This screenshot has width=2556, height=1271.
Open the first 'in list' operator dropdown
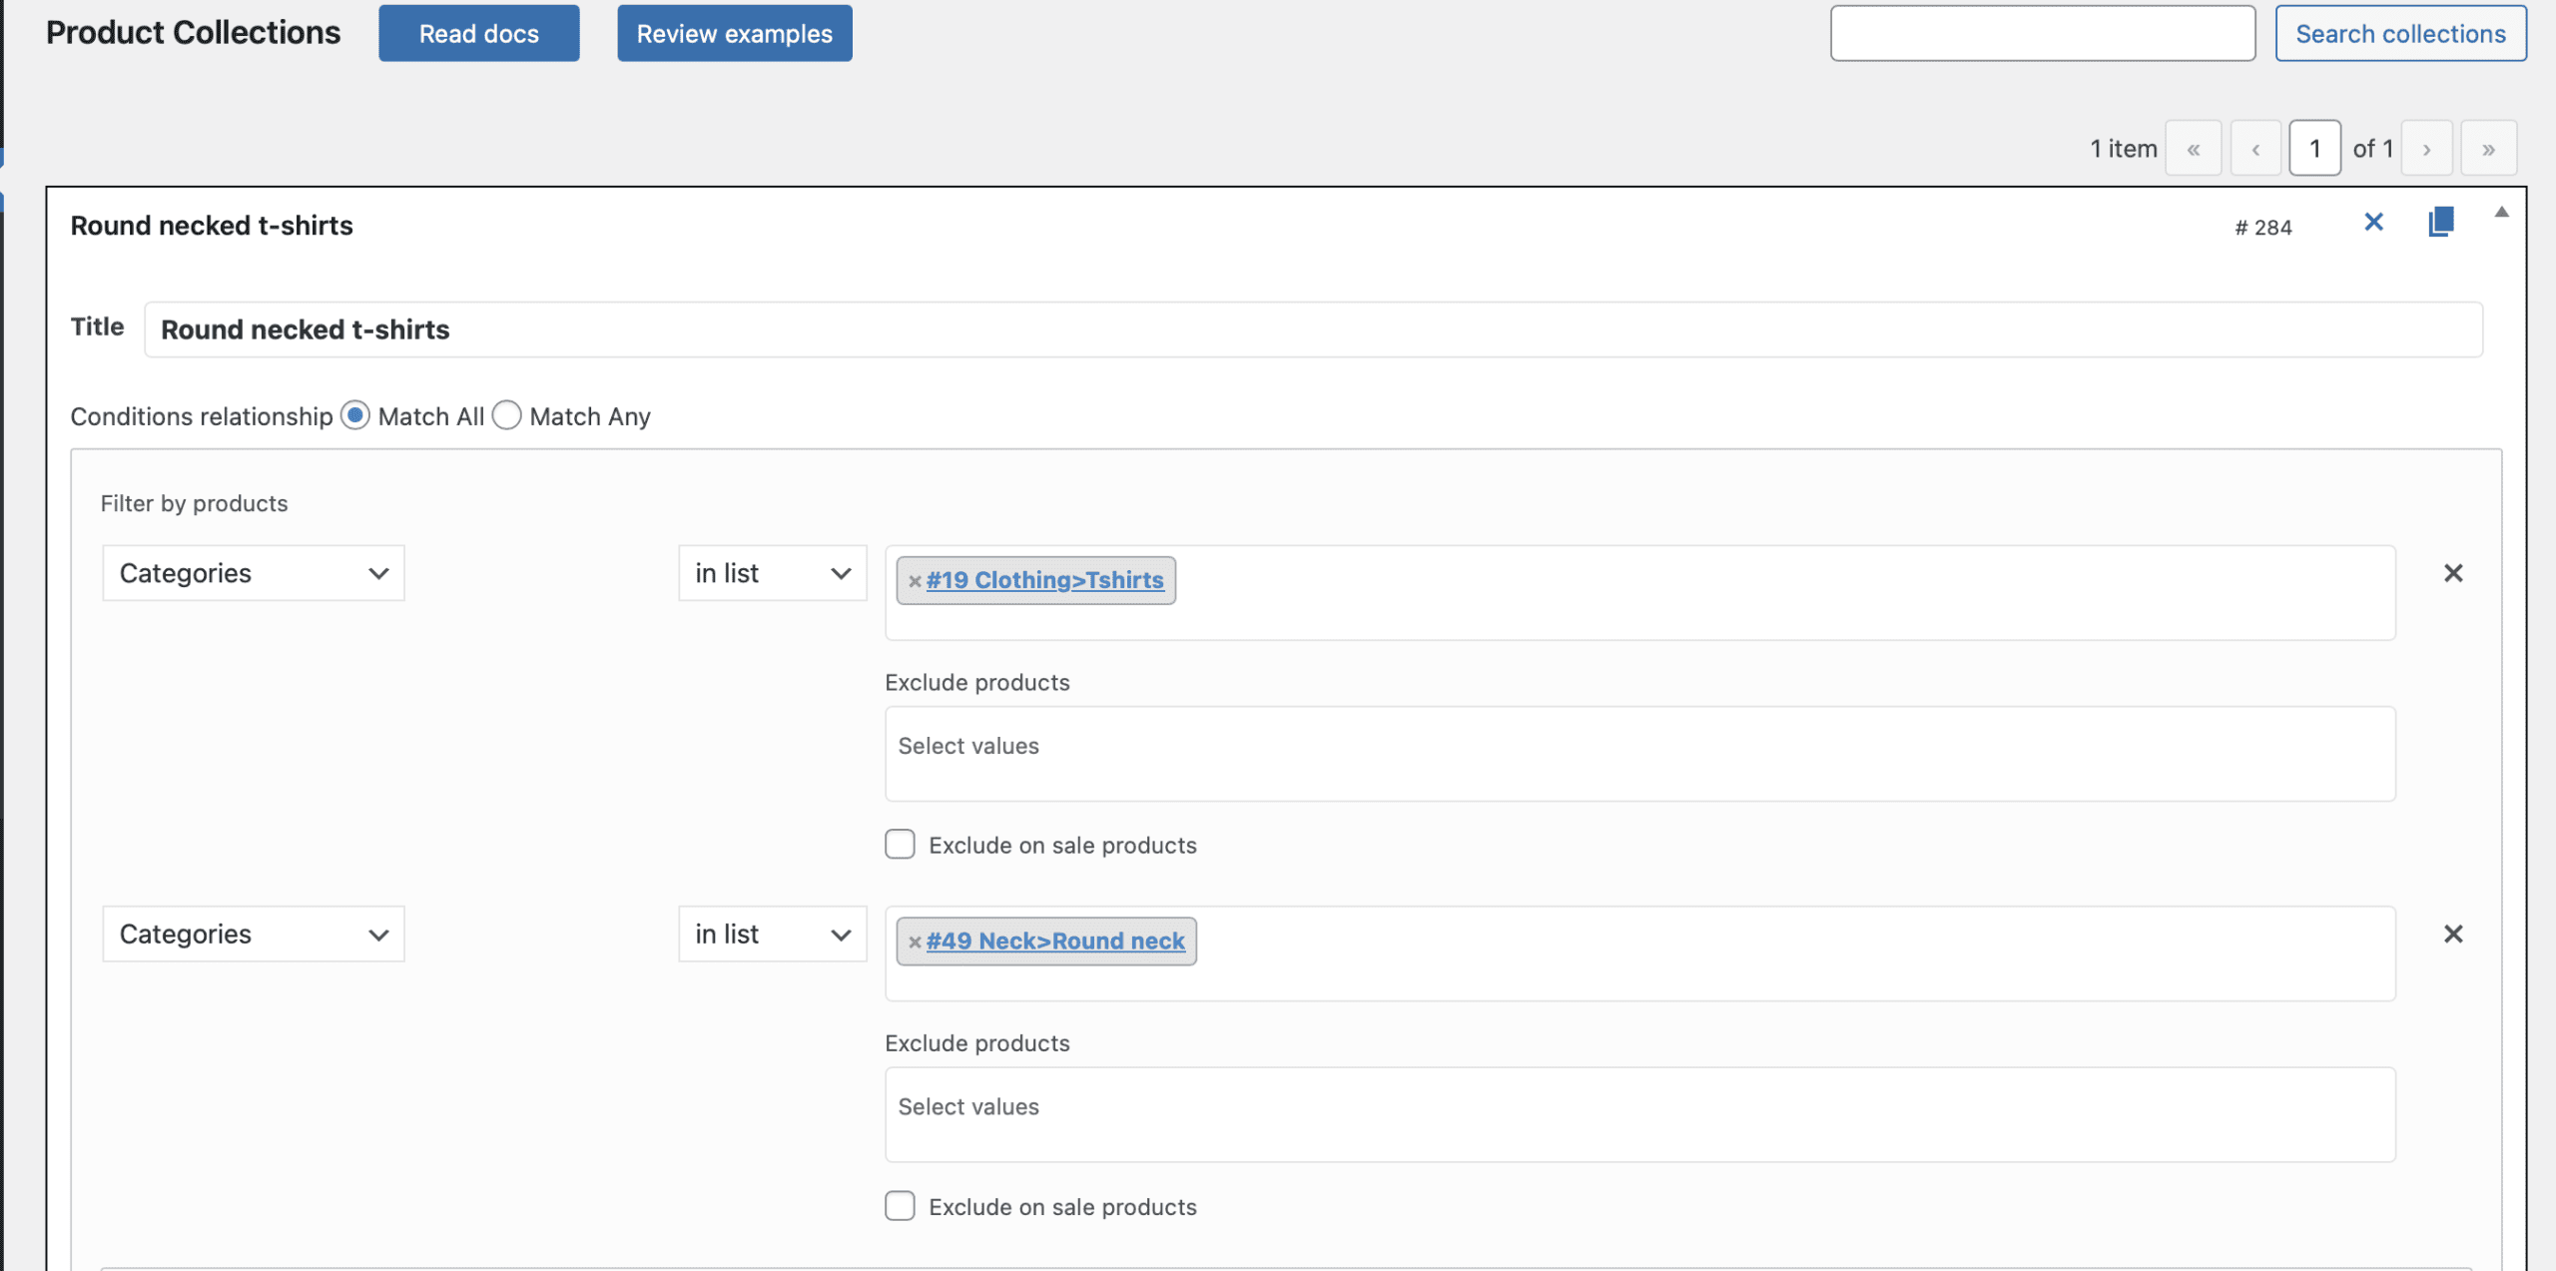coord(772,573)
